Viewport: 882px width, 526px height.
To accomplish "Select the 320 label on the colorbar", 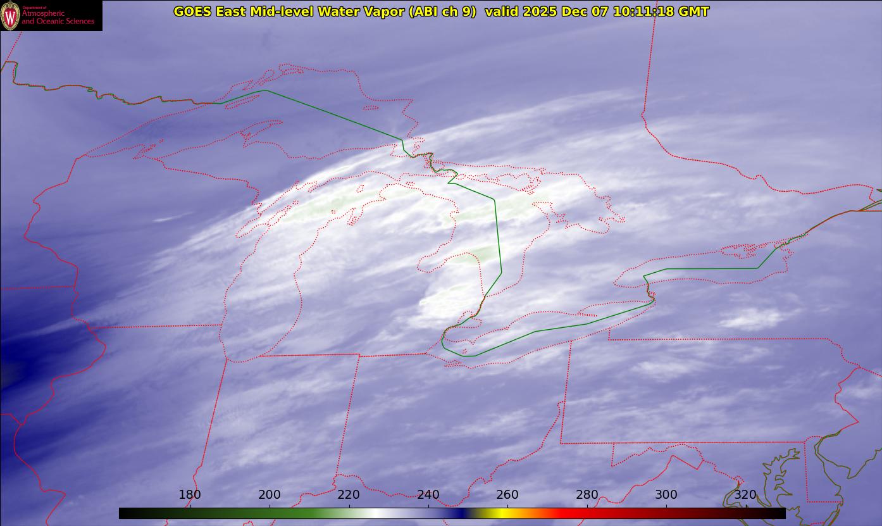I will [745, 494].
